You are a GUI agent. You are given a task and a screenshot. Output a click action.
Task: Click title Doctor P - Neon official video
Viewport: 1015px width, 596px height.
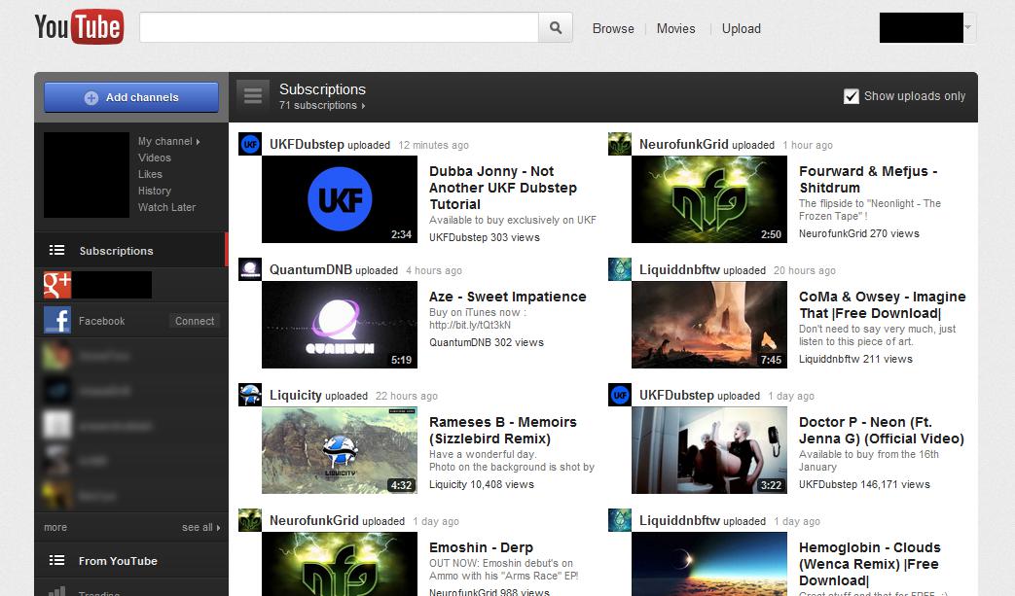click(x=882, y=430)
